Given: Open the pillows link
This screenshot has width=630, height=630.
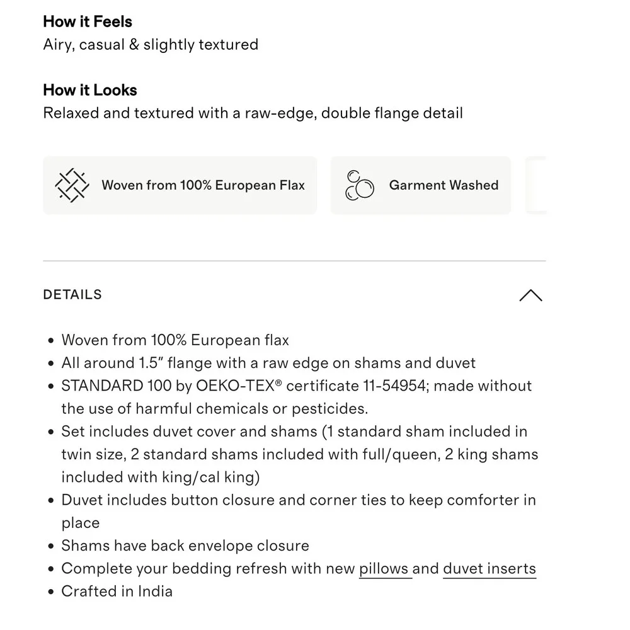Looking at the screenshot, I should pyautogui.click(x=384, y=568).
